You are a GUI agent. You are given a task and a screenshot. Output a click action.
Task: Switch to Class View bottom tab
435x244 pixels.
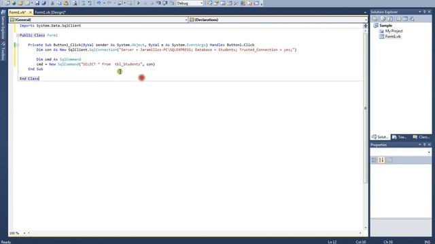421,137
